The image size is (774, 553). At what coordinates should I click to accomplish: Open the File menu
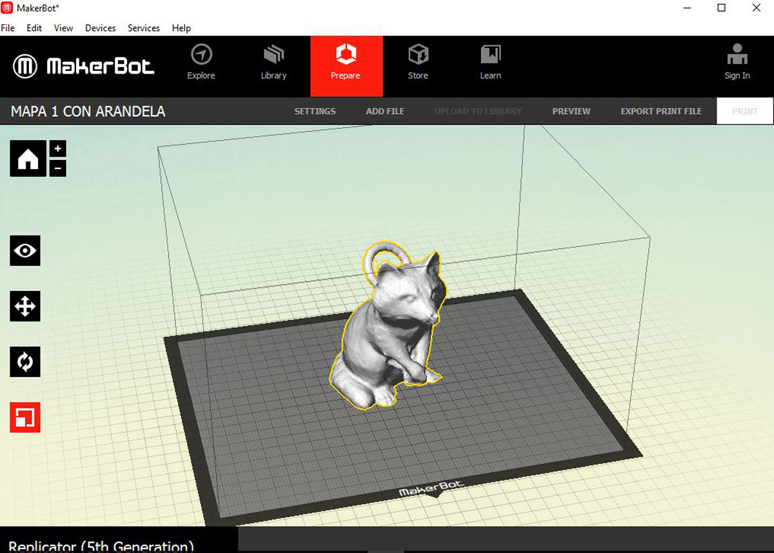coord(8,28)
